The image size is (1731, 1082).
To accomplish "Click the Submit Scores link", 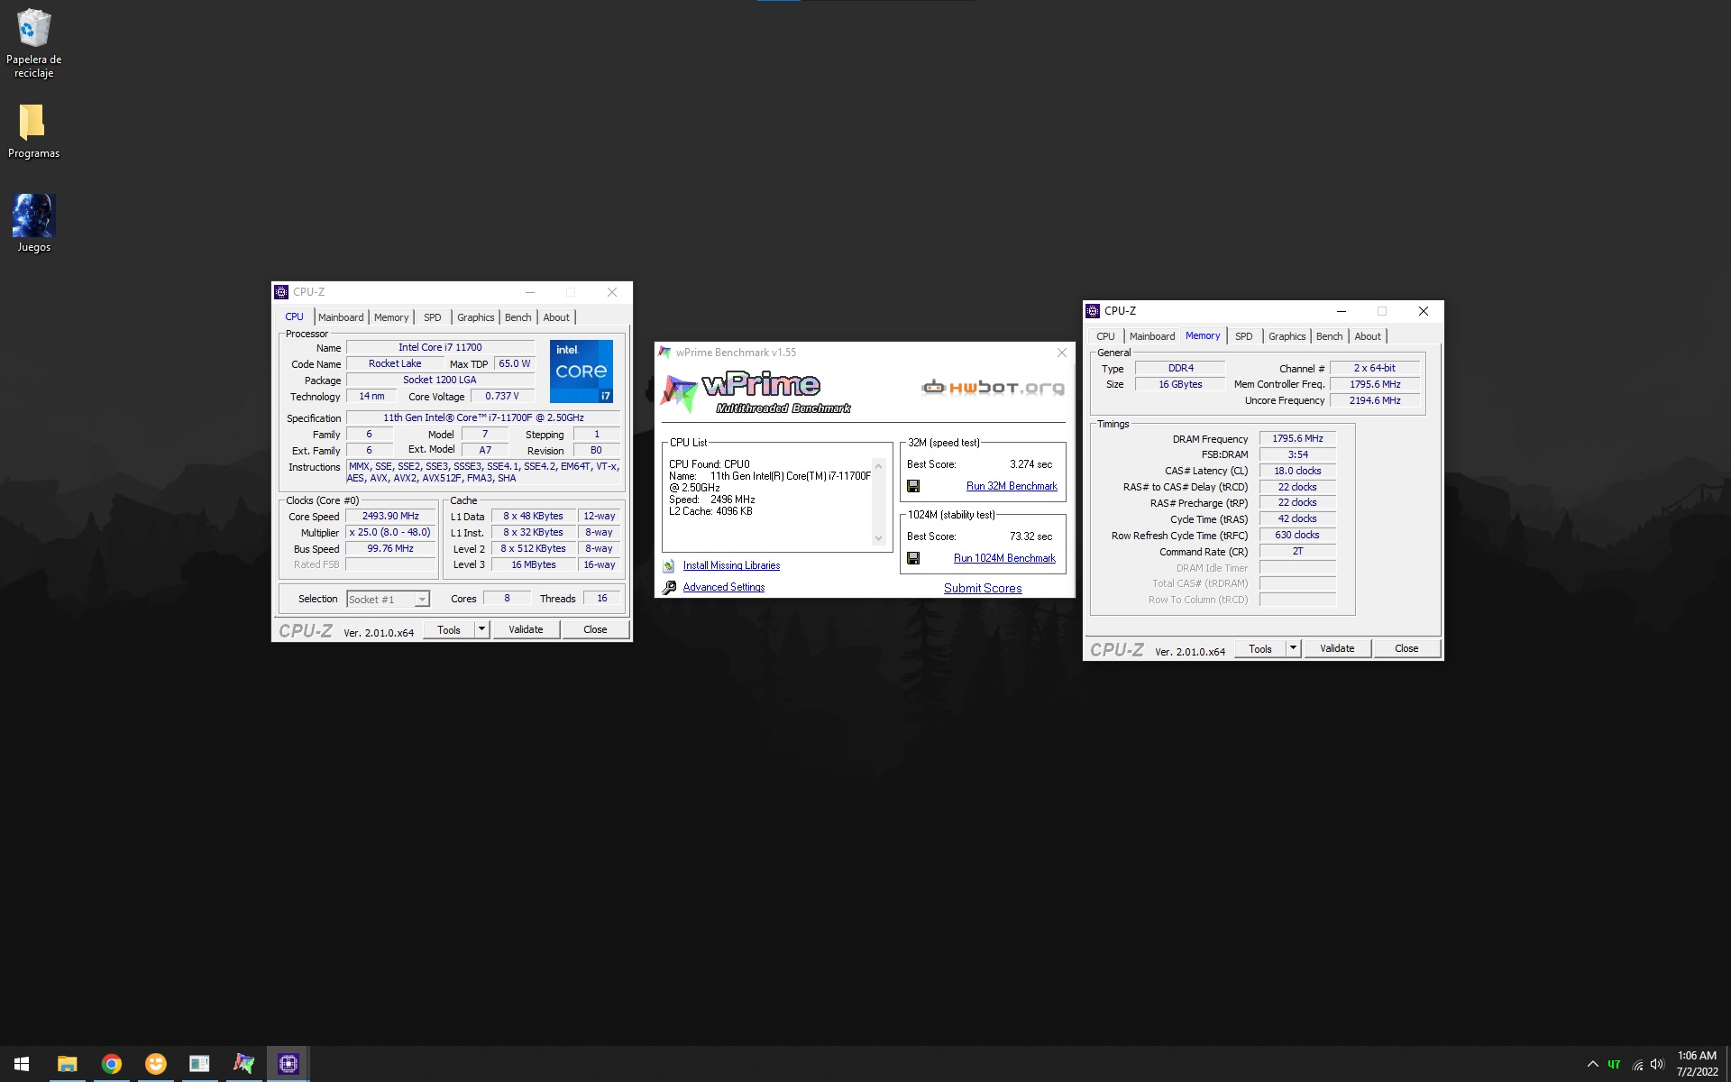I will click(x=983, y=588).
